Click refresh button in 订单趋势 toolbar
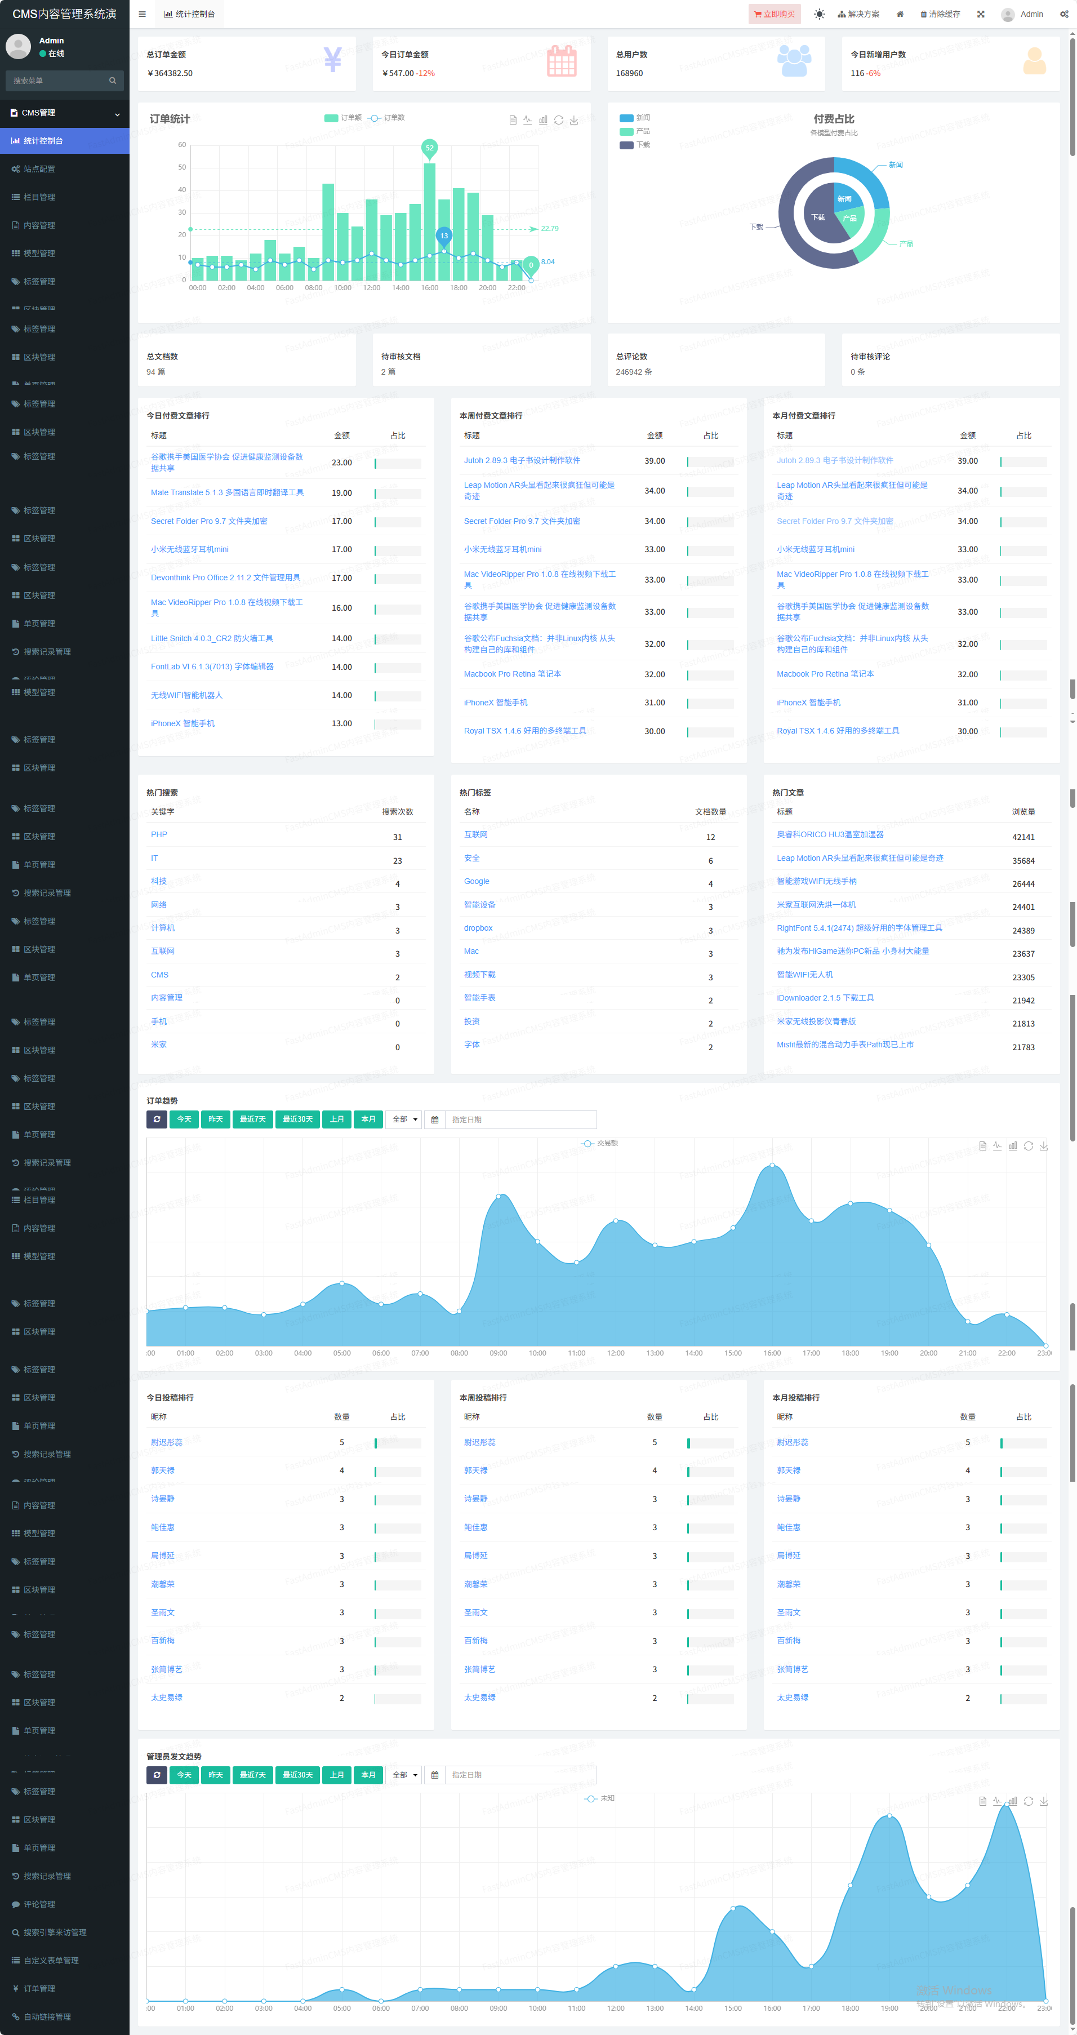 pyautogui.click(x=157, y=1119)
